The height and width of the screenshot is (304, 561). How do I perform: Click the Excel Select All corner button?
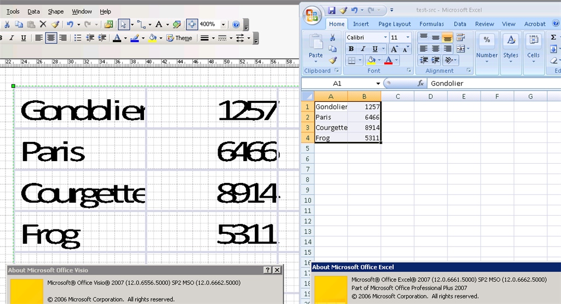point(307,96)
